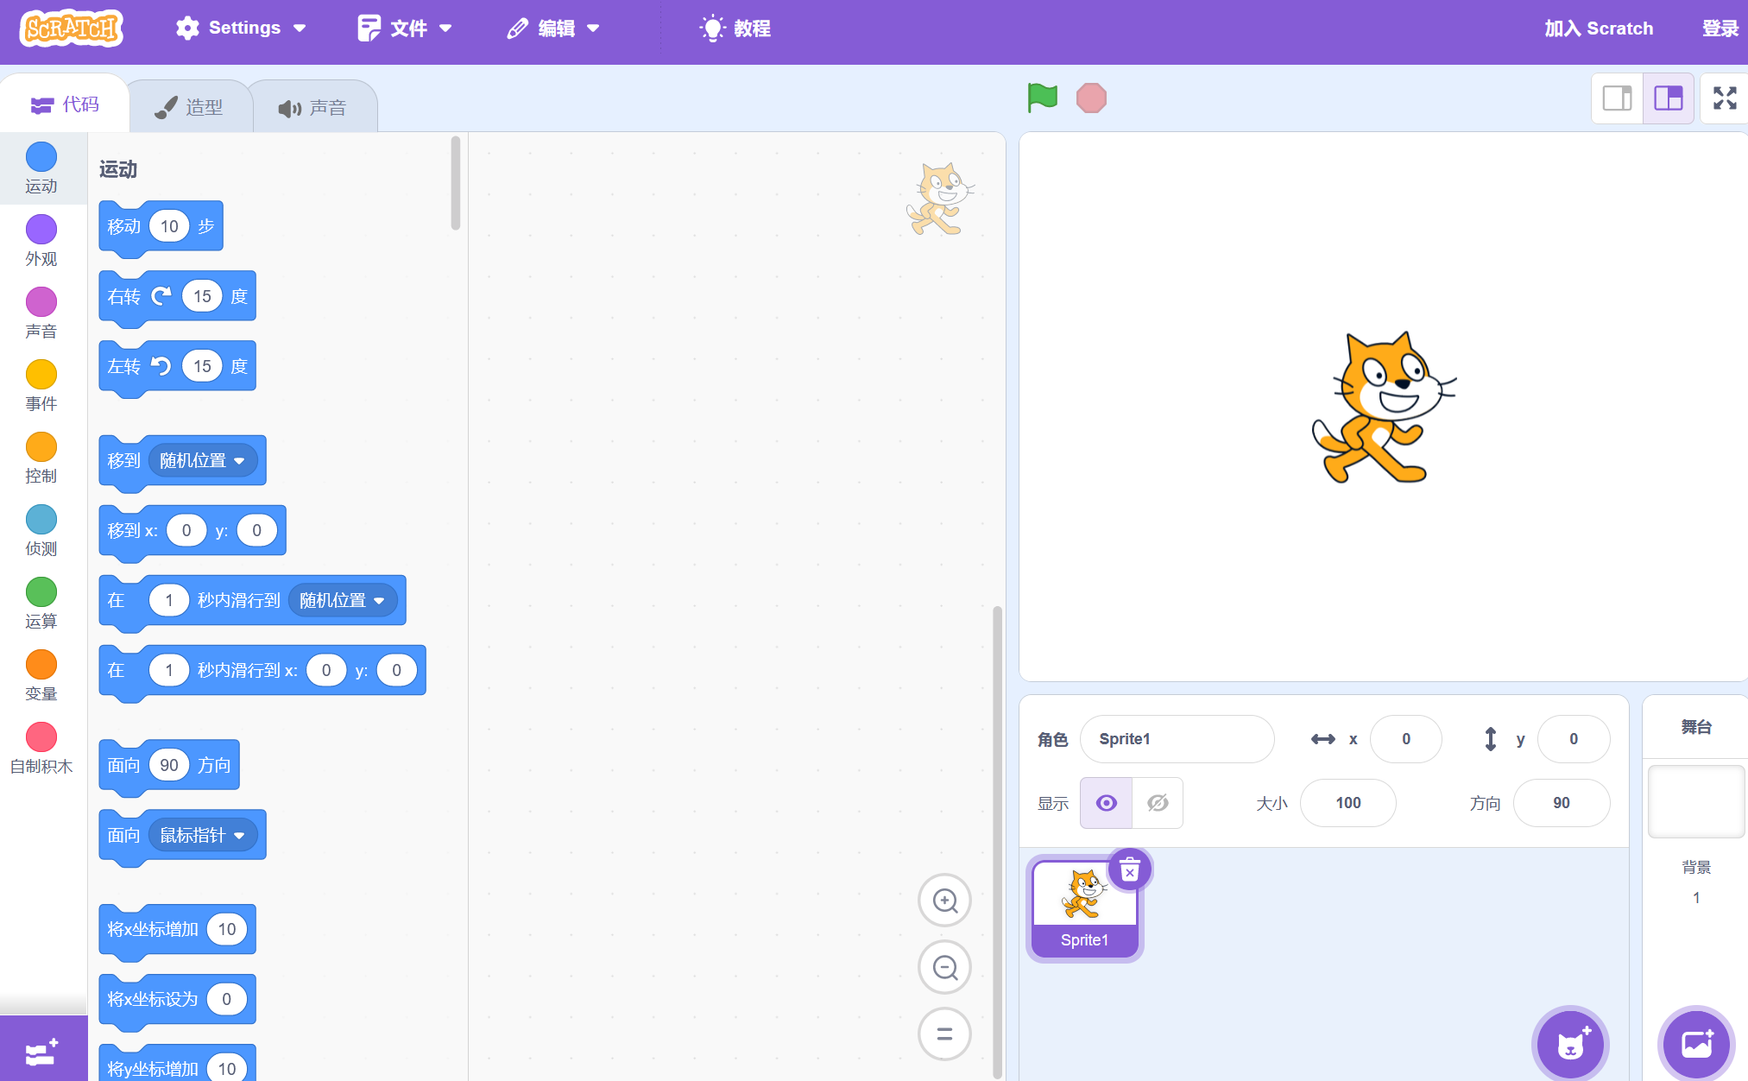Switch to small stage layout
This screenshot has width=1748, height=1081.
tap(1617, 98)
